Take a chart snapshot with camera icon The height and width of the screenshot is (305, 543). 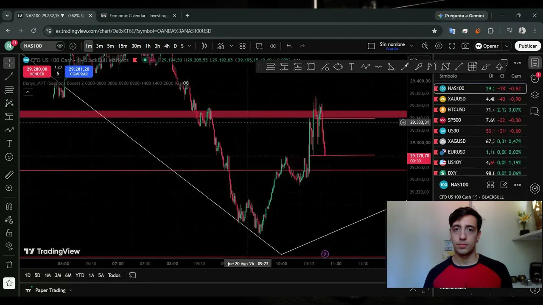[466, 46]
